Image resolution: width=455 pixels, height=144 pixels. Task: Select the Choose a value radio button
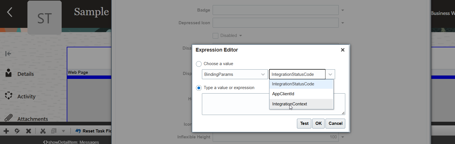[199, 64]
